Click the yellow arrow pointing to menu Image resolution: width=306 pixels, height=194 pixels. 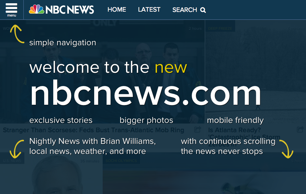pos(17,34)
